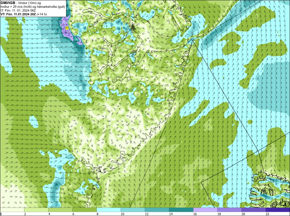
Task: Click the legend scale label 2
Action: click(25, 214)
